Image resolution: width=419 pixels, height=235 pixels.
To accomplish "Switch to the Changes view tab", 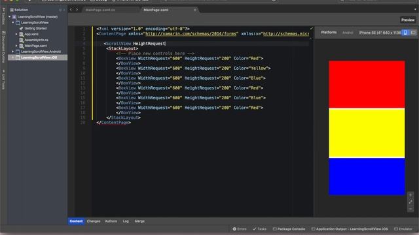I will click(94, 221).
